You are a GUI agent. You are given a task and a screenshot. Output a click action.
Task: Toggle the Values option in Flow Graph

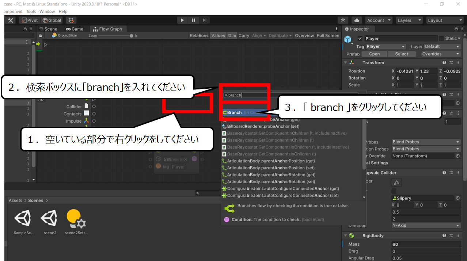(218, 35)
